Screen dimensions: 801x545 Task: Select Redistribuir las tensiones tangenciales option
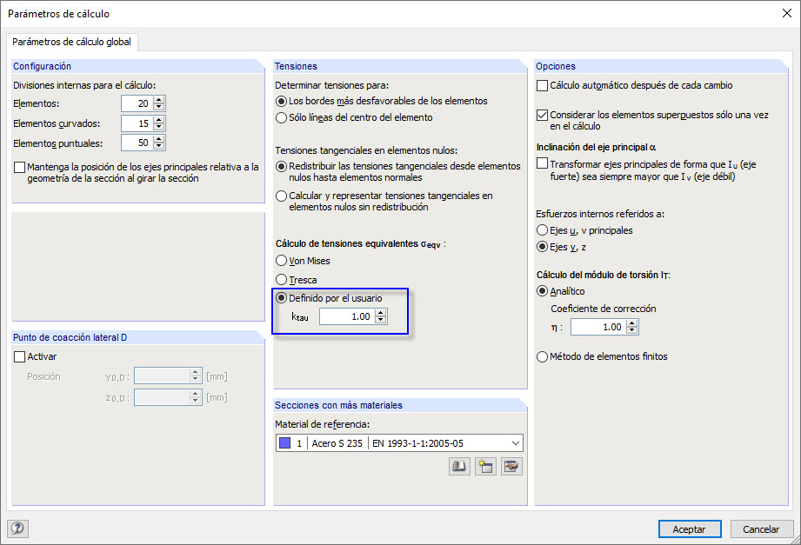[x=281, y=166]
